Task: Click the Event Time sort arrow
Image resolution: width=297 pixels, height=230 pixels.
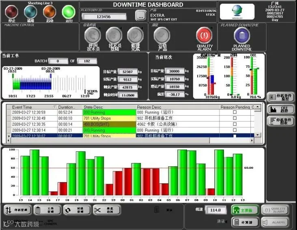Action: (x=54, y=107)
